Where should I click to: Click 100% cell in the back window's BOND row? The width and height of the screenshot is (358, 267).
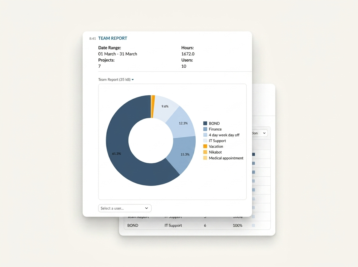[237, 225]
